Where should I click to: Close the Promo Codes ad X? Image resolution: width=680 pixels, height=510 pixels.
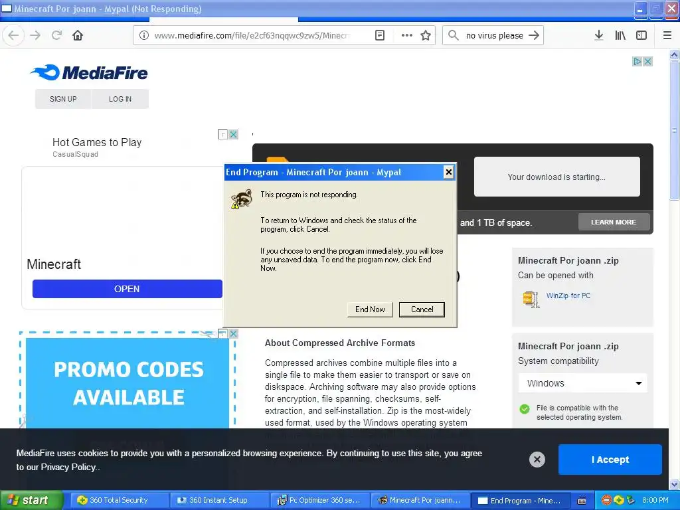233,333
